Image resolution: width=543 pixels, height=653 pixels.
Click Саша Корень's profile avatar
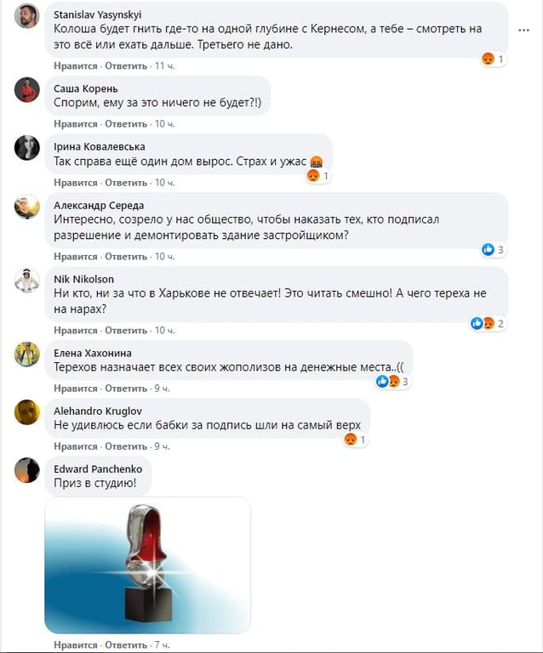point(27,89)
